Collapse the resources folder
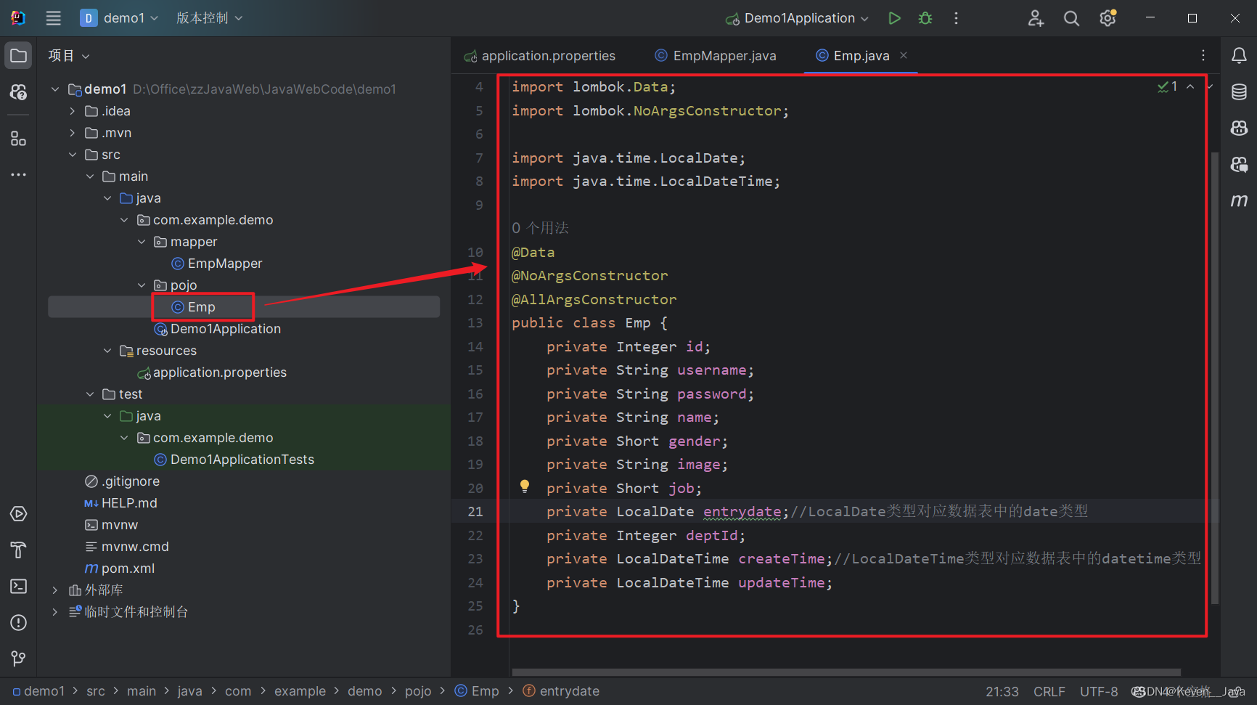 [107, 351]
